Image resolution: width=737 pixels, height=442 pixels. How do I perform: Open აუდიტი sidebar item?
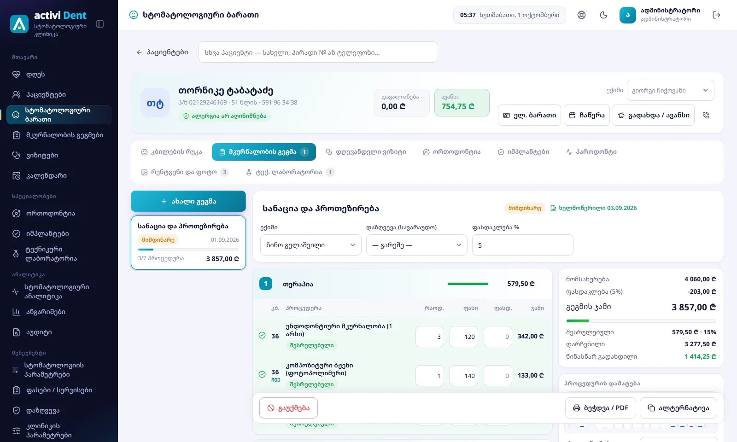(x=59, y=332)
